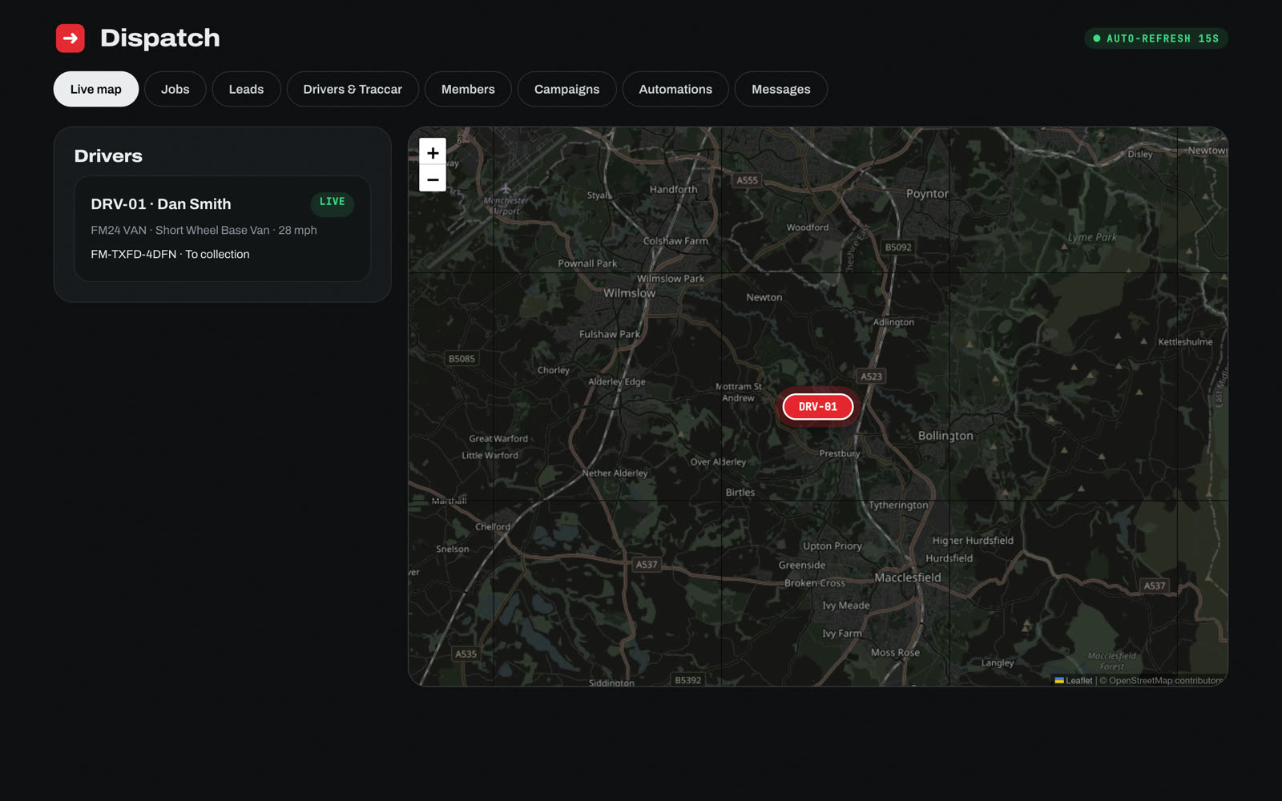Click the Great Warford map label

coord(498,439)
